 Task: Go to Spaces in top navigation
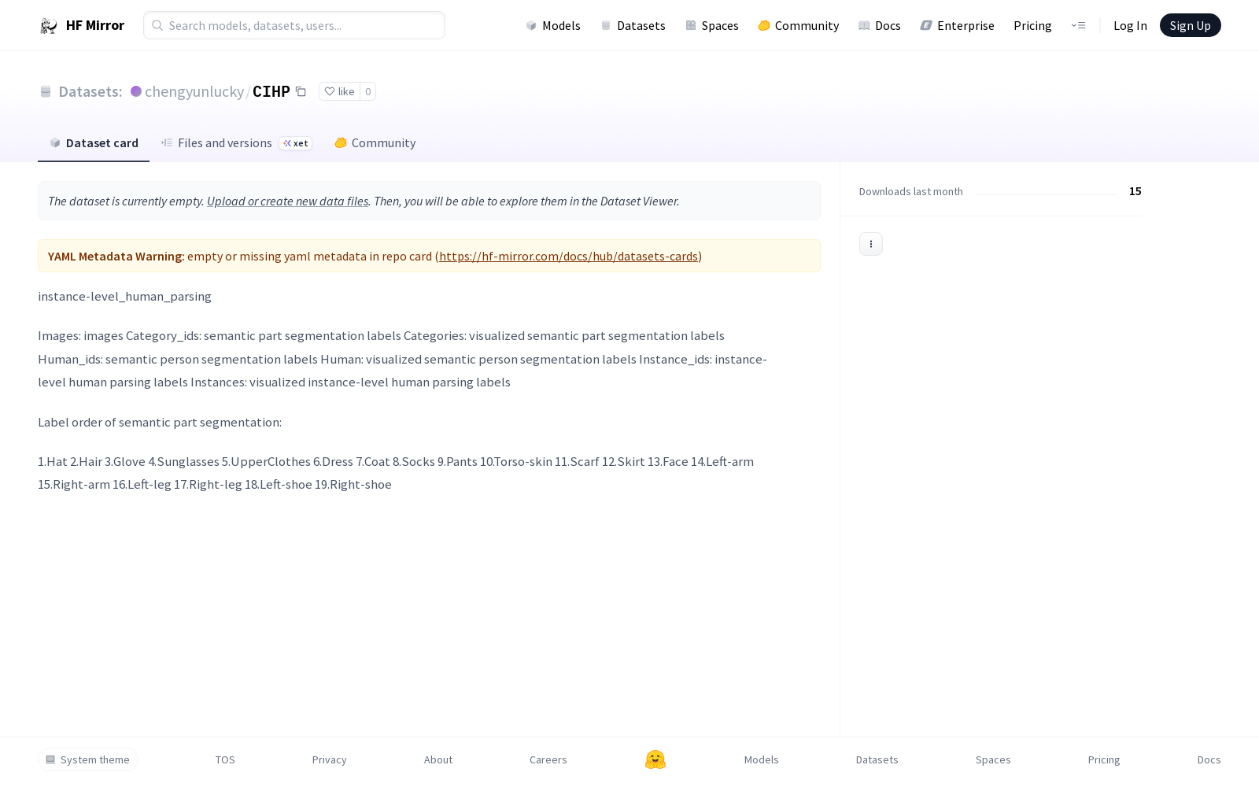pyautogui.click(x=711, y=25)
